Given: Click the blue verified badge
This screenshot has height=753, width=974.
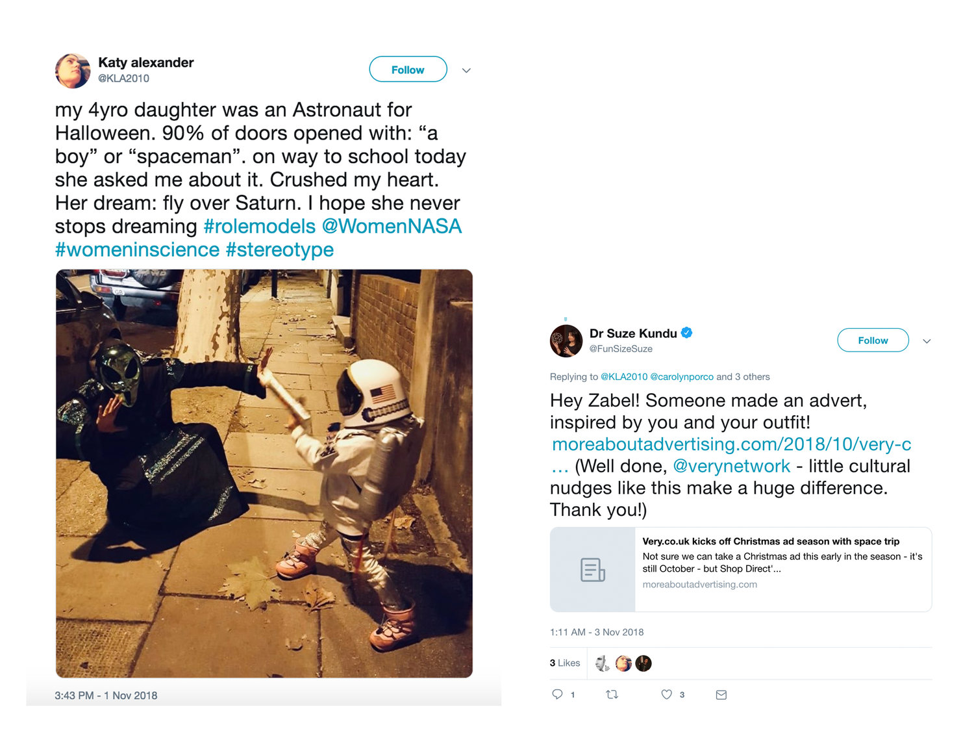Looking at the screenshot, I should pos(686,333).
